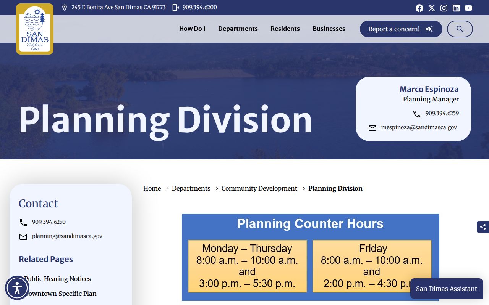
Task: Click the phone icon next to 909.394.6200
Action: click(x=175, y=8)
